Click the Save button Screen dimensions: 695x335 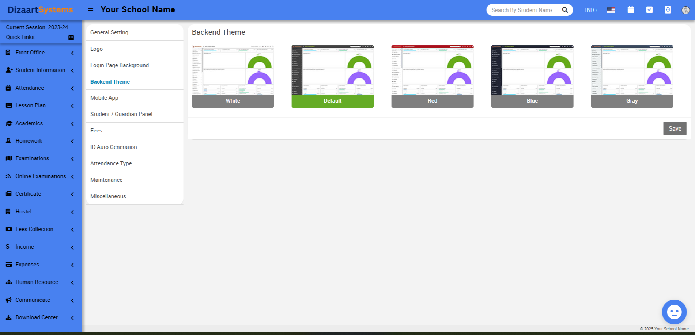[x=675, y=128]
